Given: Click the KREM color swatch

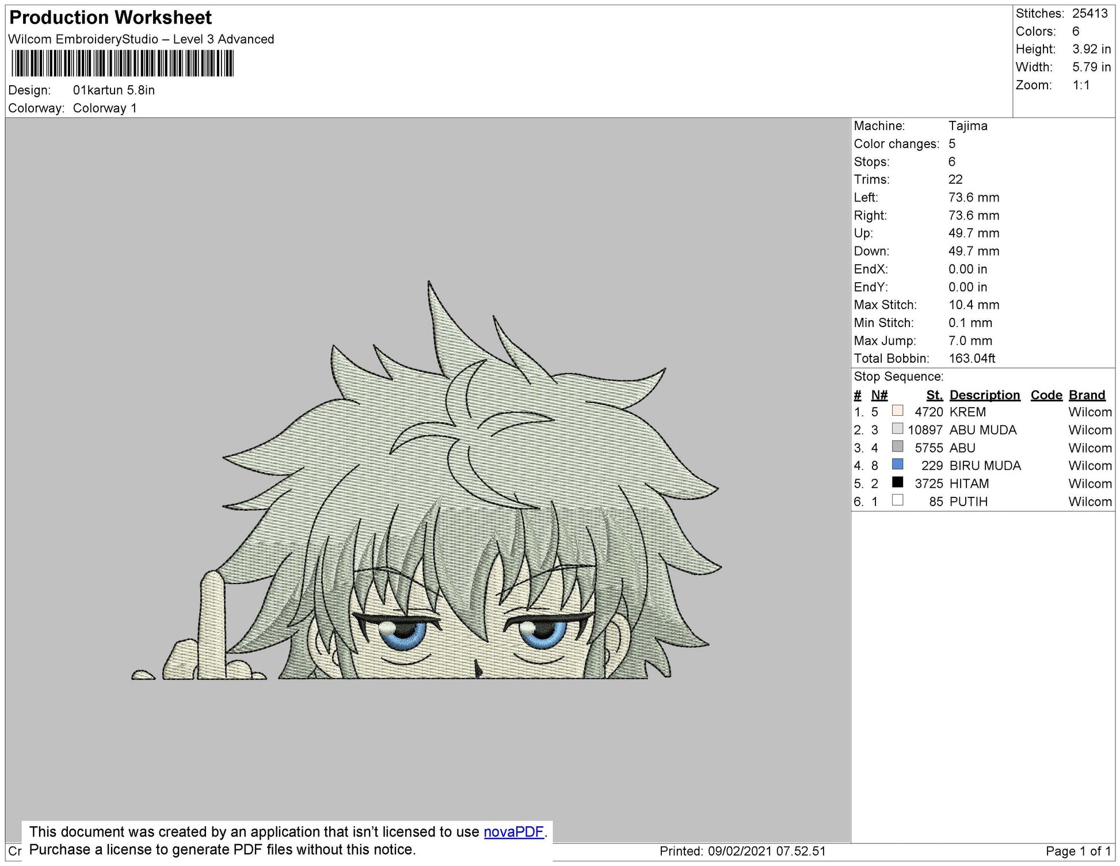Looking at the screenshot, I should [897, 411].
